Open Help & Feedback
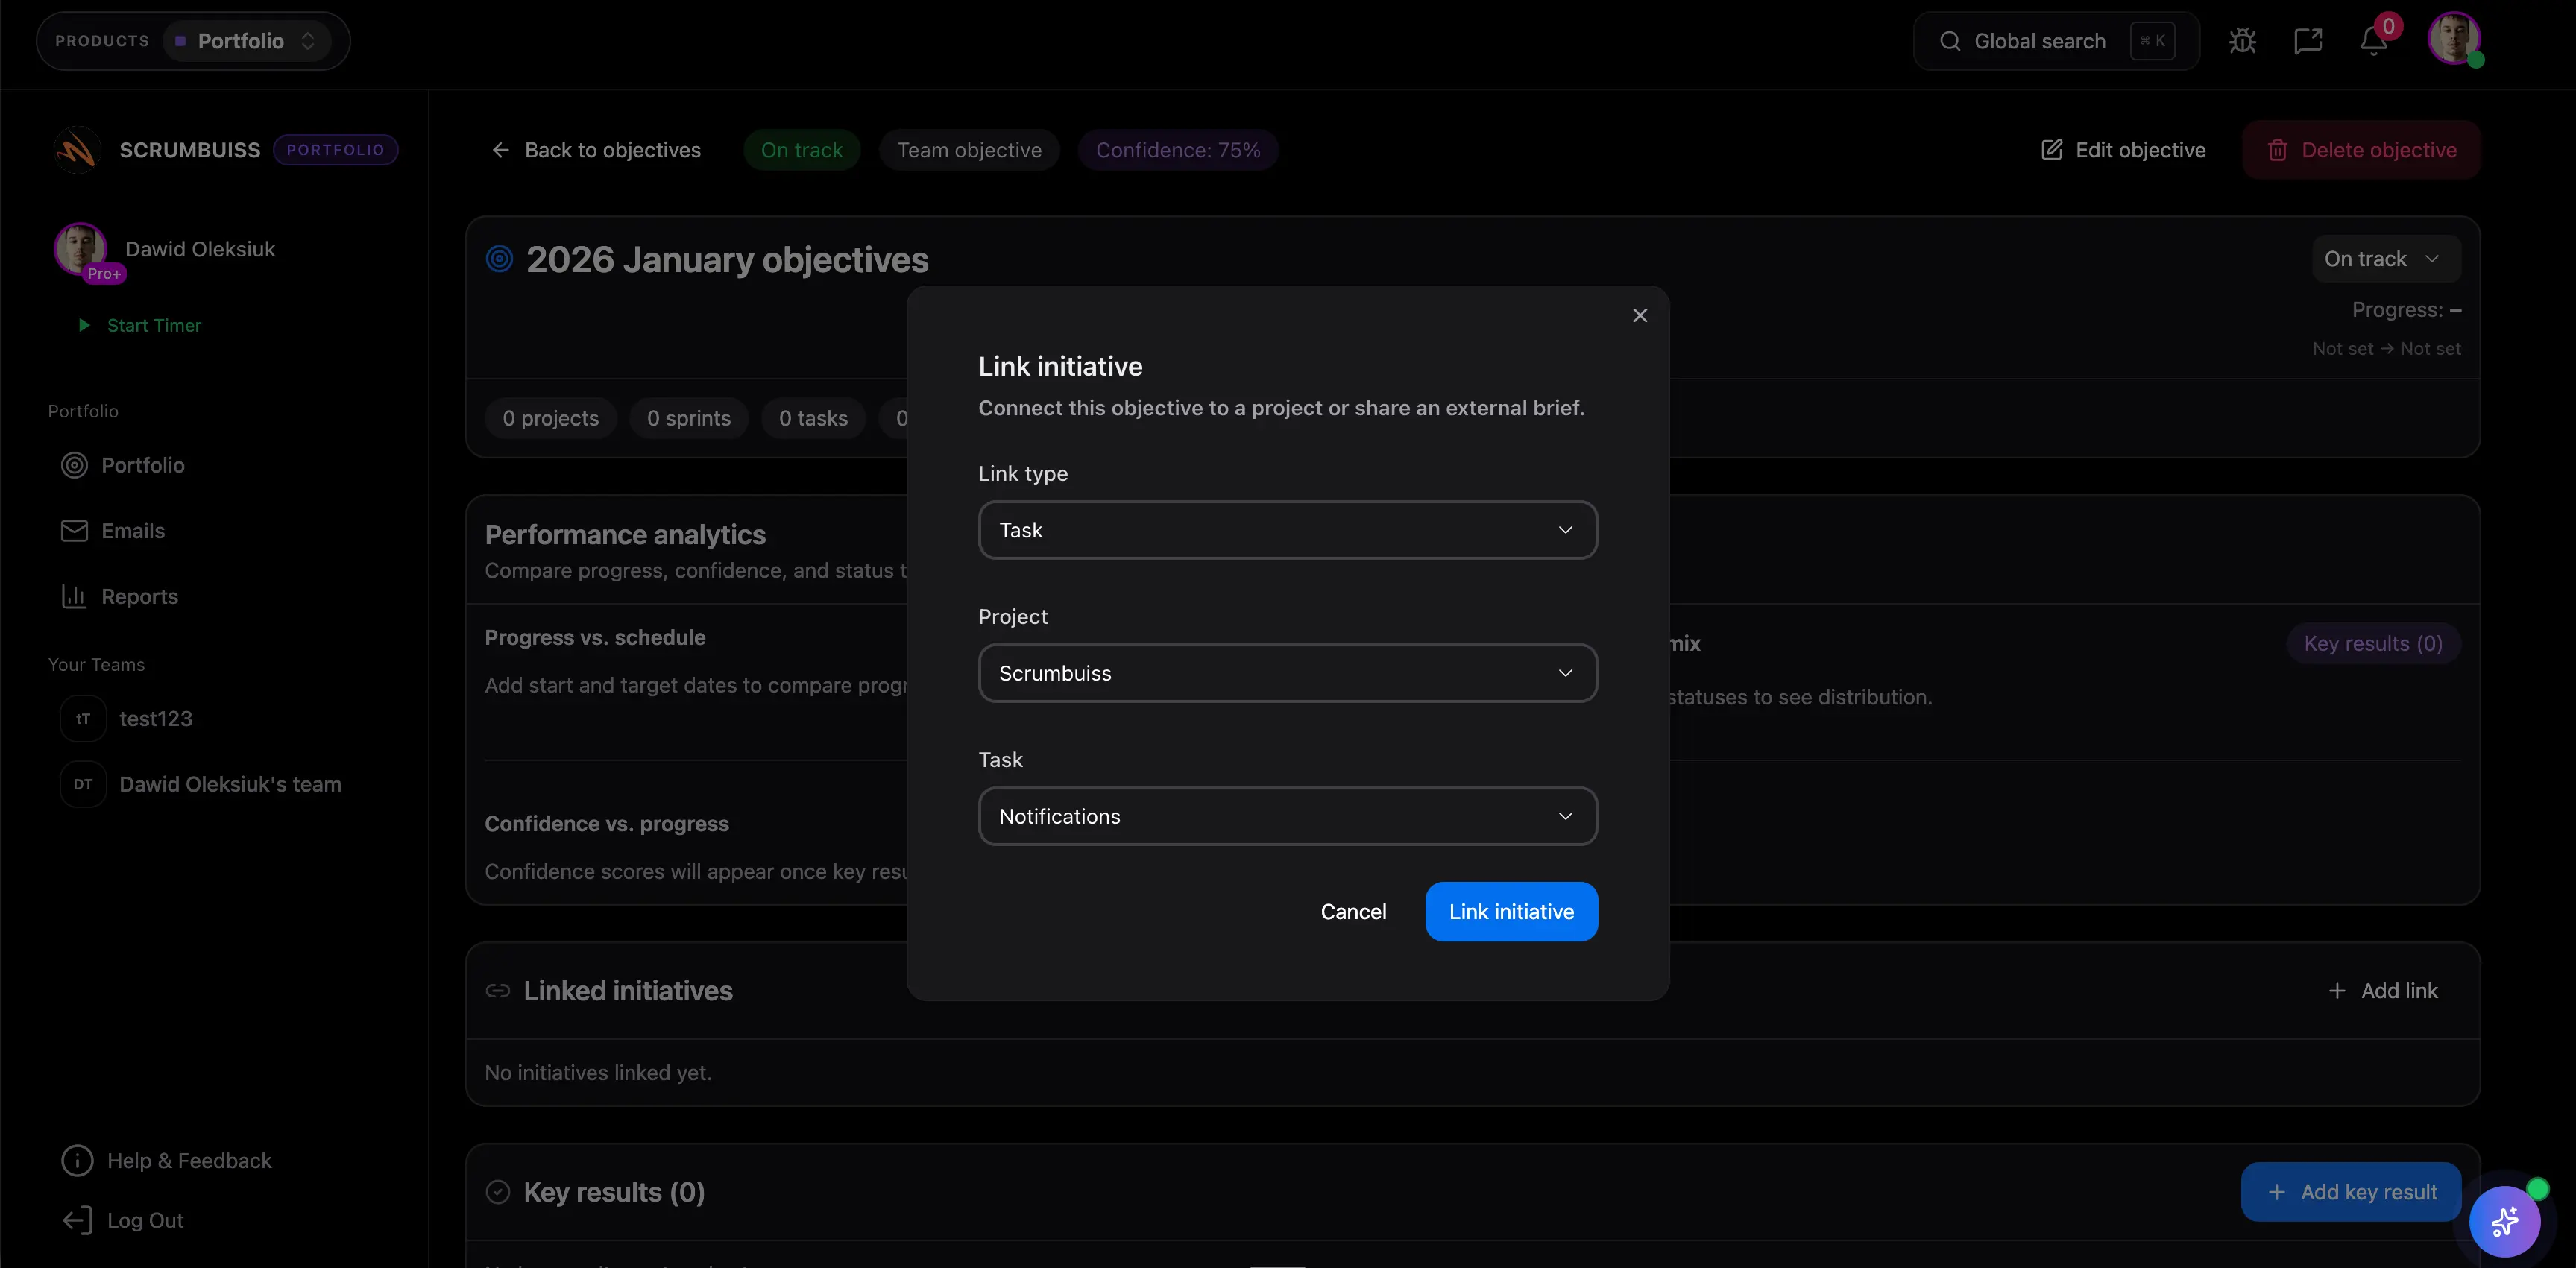The width and height of the screenshot is (2576, 1268). pos(189,1161)
